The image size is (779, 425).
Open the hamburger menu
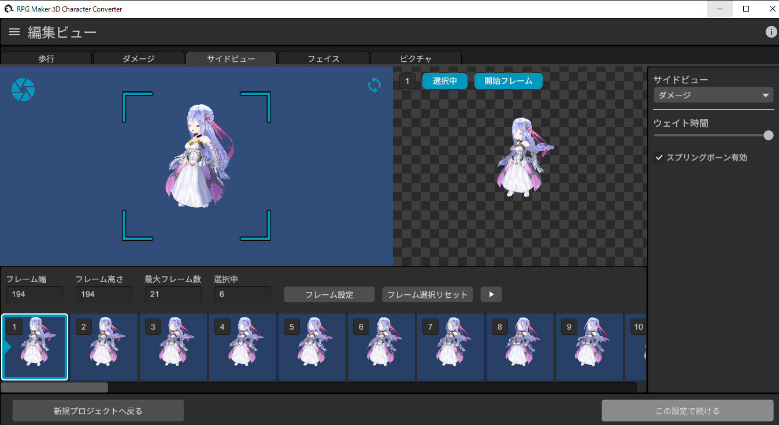(14, 32)
